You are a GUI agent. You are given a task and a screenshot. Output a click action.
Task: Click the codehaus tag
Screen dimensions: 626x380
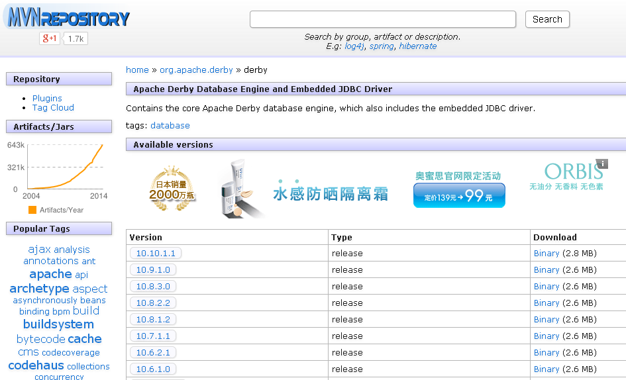coord(36,365)
